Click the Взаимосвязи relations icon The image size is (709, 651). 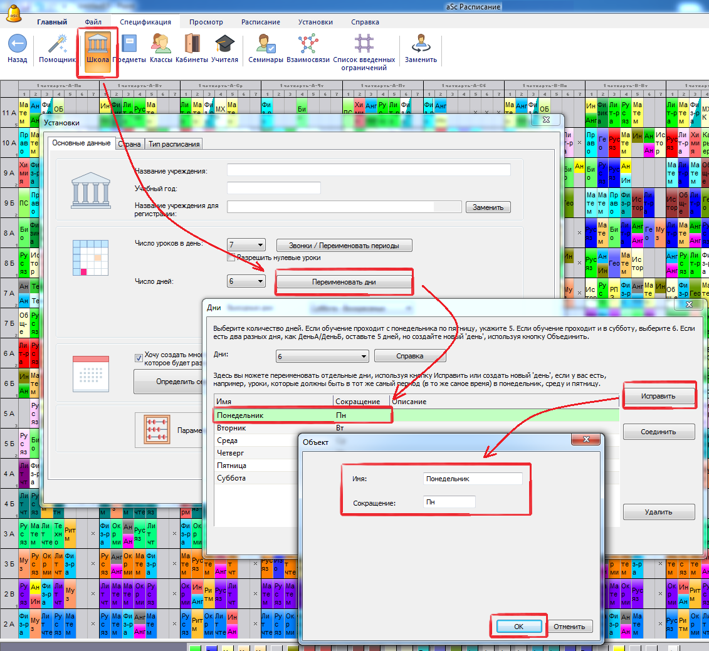click(x=308, y=45)
